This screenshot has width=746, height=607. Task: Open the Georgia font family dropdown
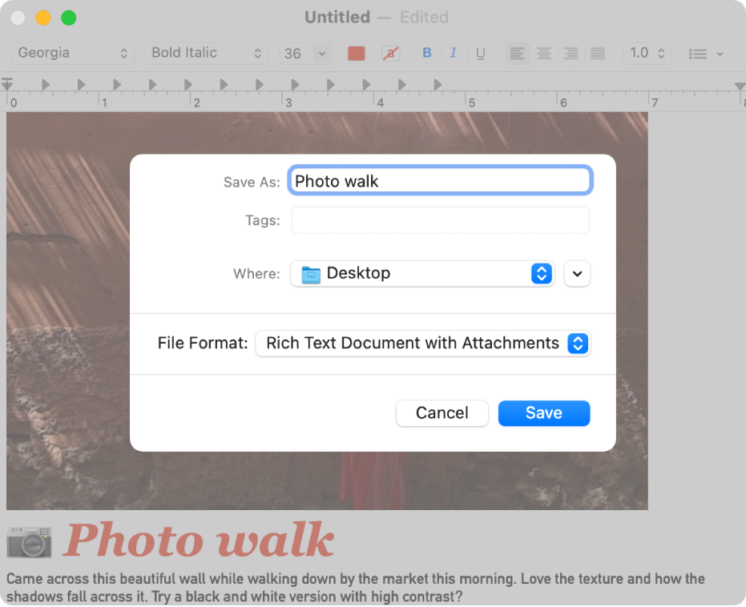(x=72, y=53)
